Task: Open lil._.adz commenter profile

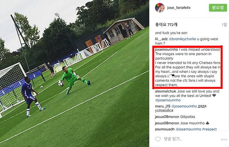Action: pyautogui.click(x=161, y=39)
